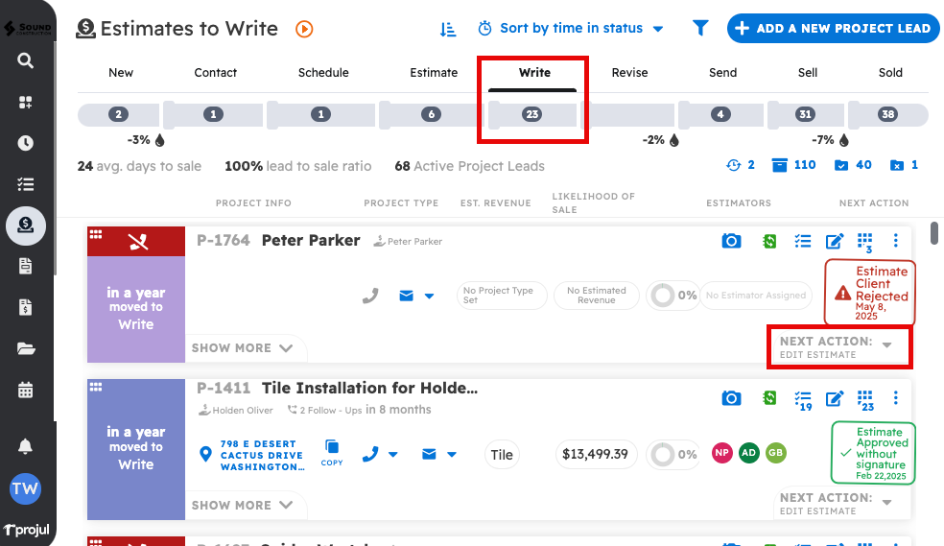Open photos camera icon for Peter Parker

click(x=731, y=241)
